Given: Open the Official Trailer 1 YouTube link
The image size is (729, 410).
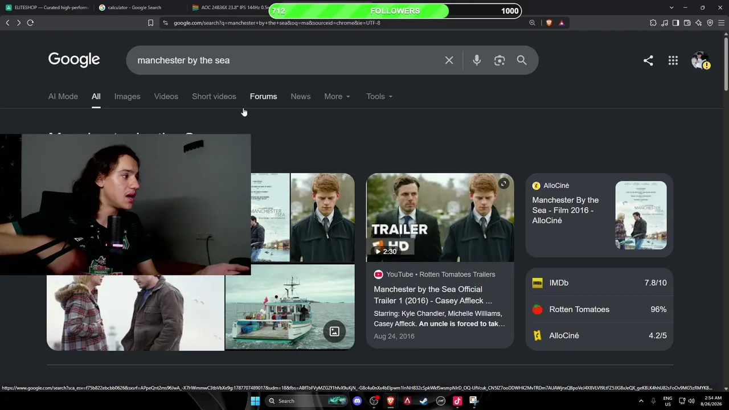Looking at the screenshot, I should point(433,295).
